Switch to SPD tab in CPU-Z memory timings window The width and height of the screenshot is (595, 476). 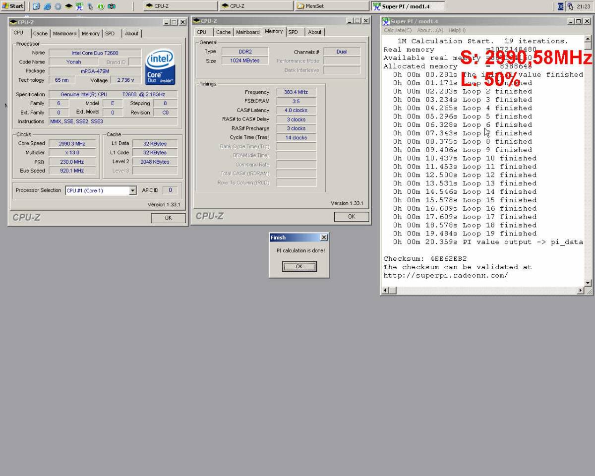click(x=294, y=32)
